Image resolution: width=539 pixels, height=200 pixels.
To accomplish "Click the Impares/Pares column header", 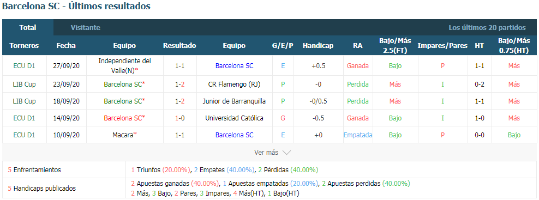I will (x=442, y=45).
